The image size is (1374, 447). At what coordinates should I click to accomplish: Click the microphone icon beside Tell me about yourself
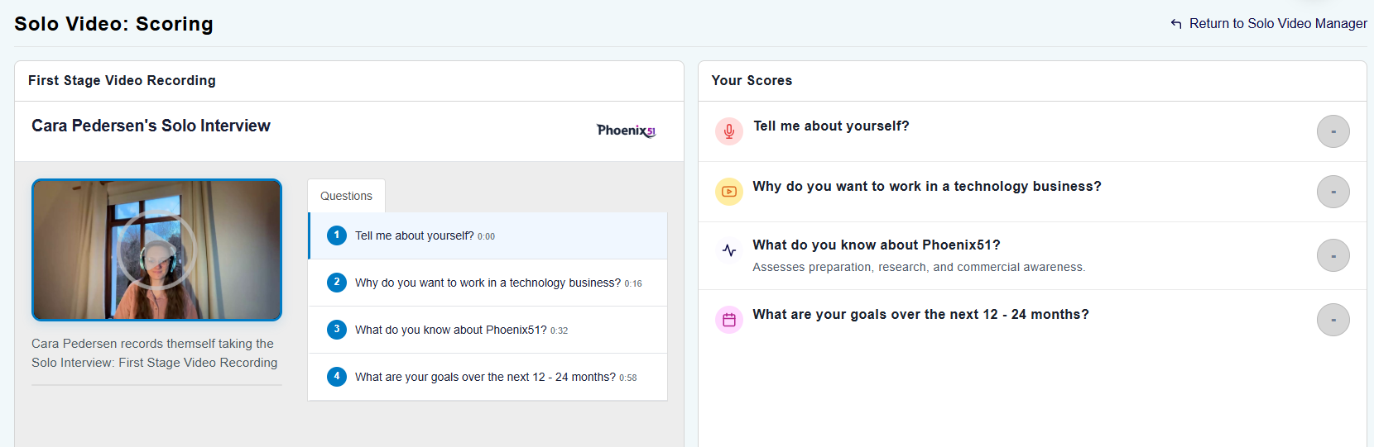click(x=728, y=131)
